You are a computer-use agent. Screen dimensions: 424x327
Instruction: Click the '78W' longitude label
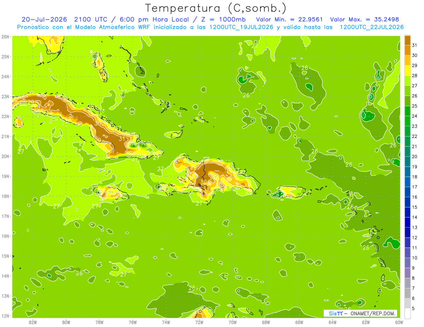pos(99,322)
